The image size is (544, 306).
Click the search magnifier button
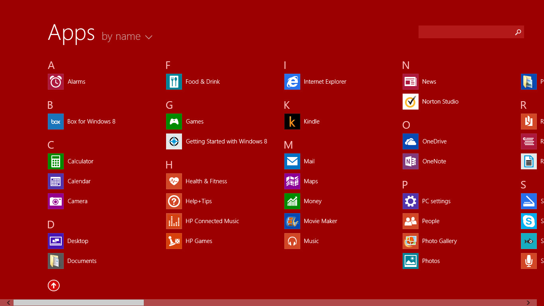[x=518, y=32]
